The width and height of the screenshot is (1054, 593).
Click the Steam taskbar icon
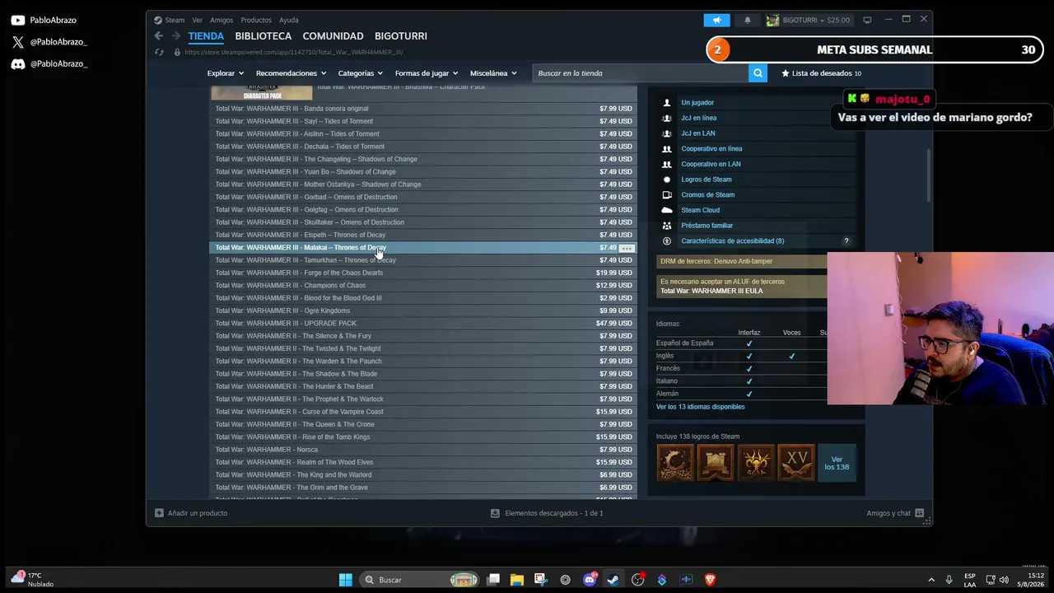point(613,580)
